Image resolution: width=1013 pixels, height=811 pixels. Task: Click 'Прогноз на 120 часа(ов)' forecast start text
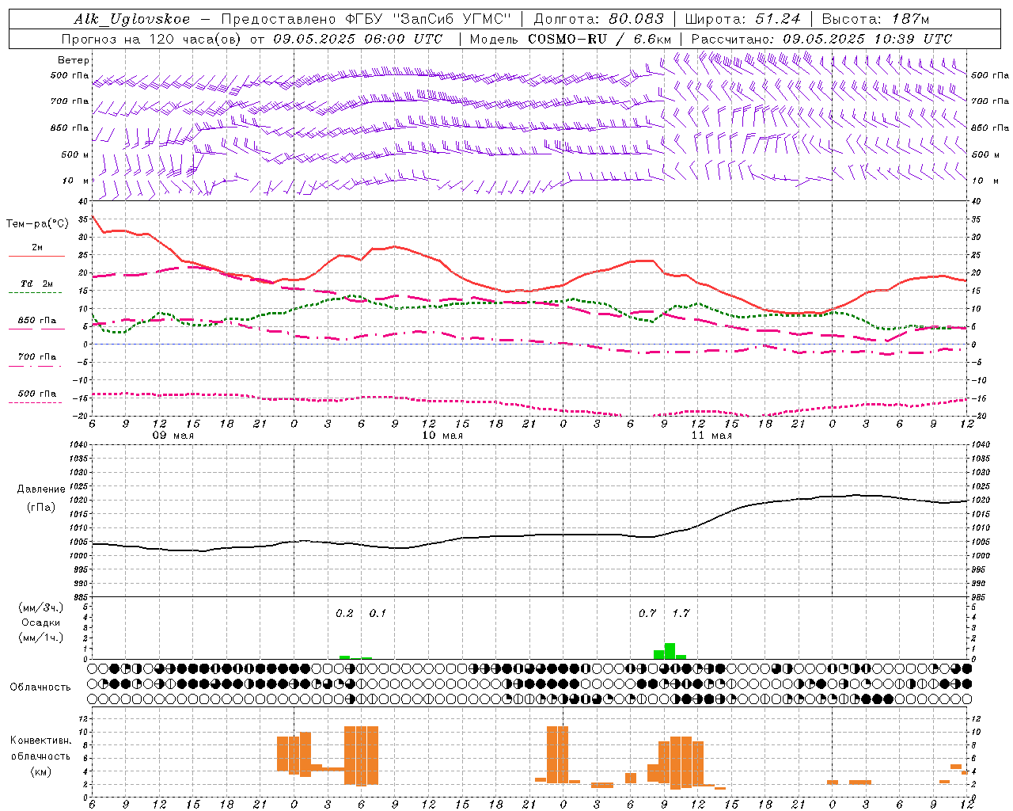tap(152, 39)
